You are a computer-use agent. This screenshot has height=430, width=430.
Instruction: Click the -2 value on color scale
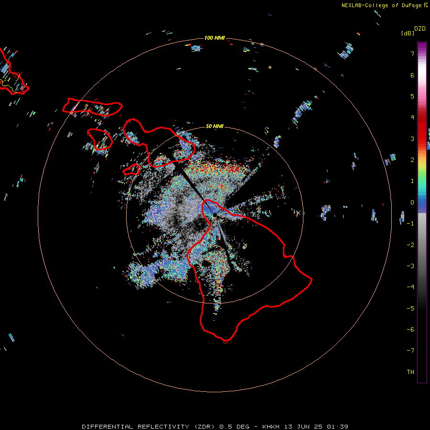tap(410, 245)
